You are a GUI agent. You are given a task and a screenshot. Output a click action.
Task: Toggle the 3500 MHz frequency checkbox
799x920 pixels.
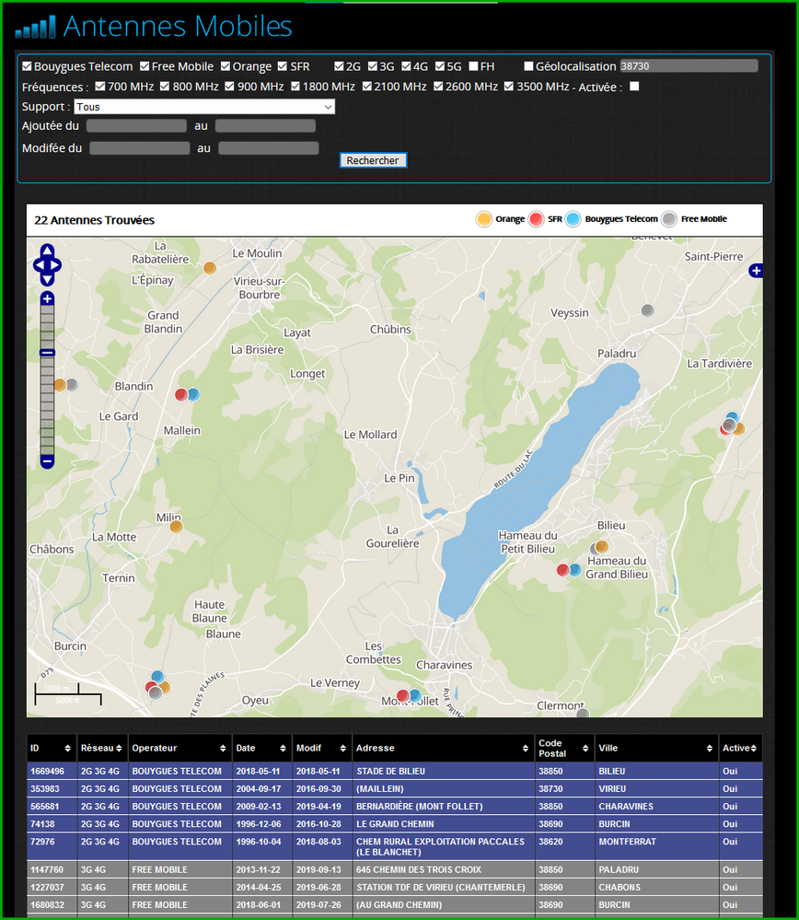tap(509, 87)
